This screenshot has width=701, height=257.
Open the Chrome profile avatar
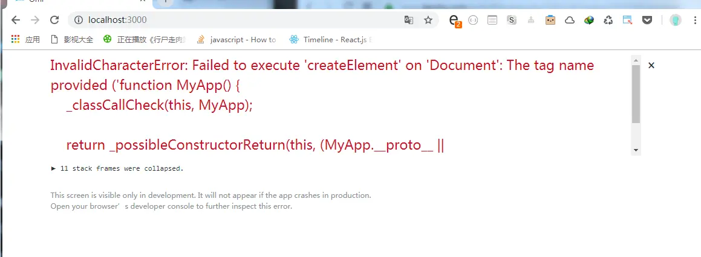click(x=675, y=20)
